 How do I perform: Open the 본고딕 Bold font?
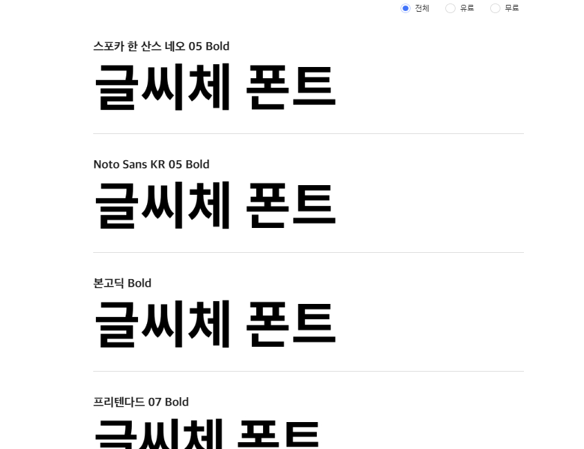(x=121, y=283)
